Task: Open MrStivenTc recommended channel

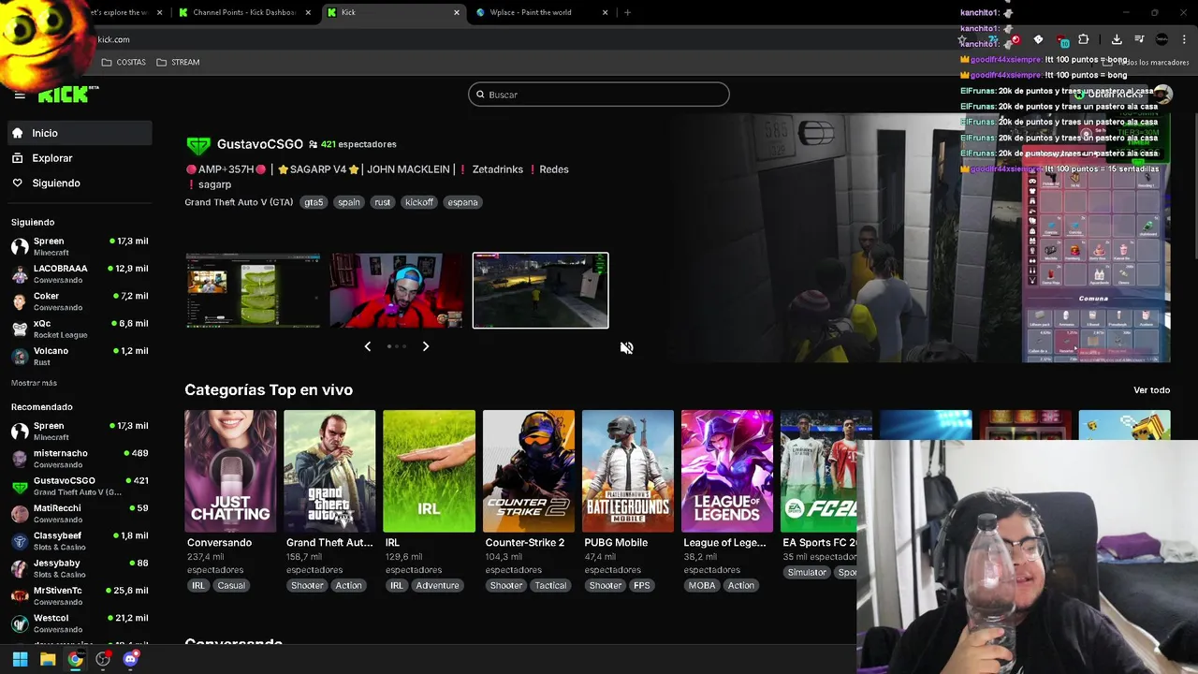Action: click(x=80, y=595)
